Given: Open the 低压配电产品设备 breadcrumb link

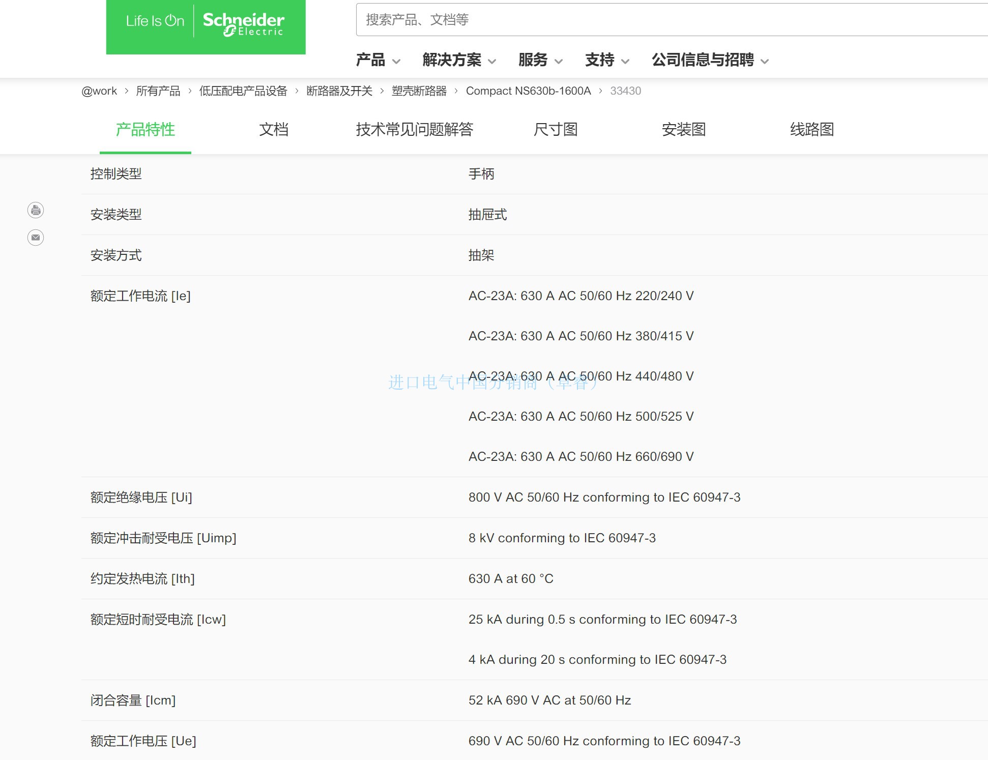Looking at the screenshot, I should (x=243, y=91).
